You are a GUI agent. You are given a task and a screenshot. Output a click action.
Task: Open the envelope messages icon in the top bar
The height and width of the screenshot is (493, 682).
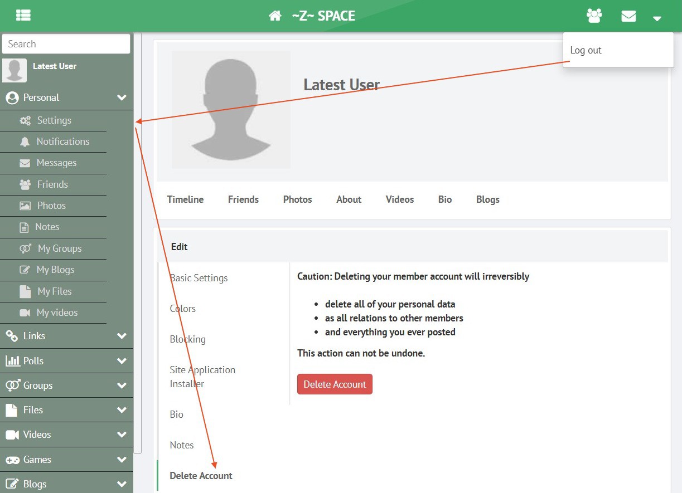point(628,16)
